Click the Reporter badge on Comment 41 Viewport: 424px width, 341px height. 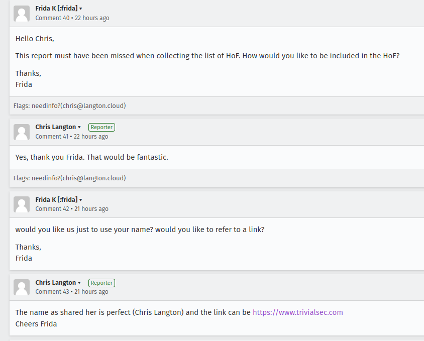(101, 127)
